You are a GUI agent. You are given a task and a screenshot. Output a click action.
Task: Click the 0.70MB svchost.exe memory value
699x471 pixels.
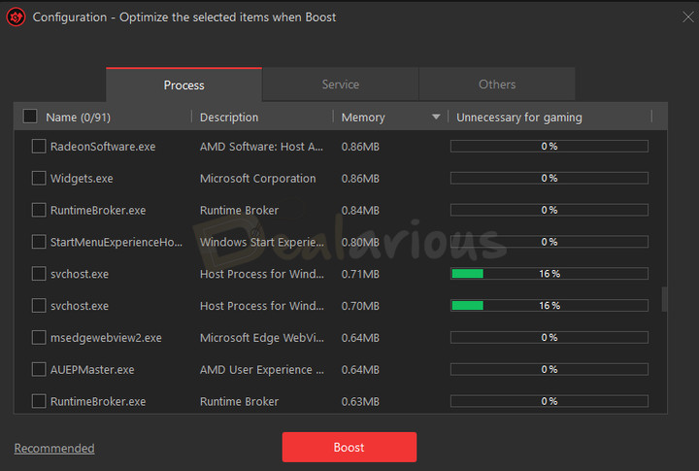(x=360, y=306)
